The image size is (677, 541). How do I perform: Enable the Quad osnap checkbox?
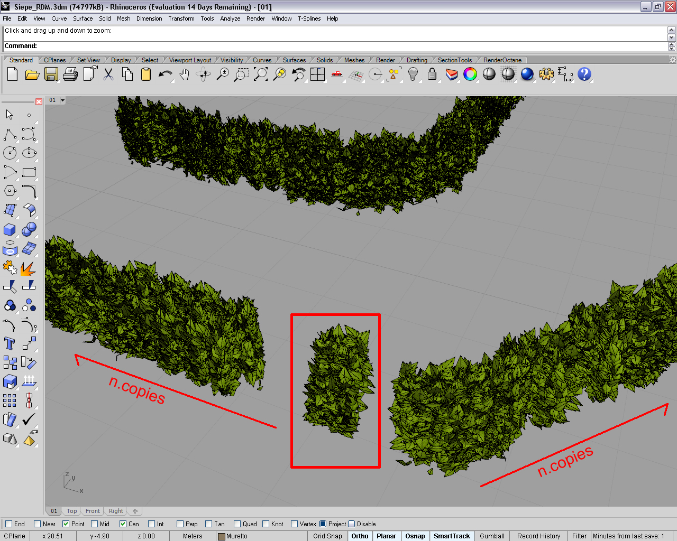click(237, 524)
